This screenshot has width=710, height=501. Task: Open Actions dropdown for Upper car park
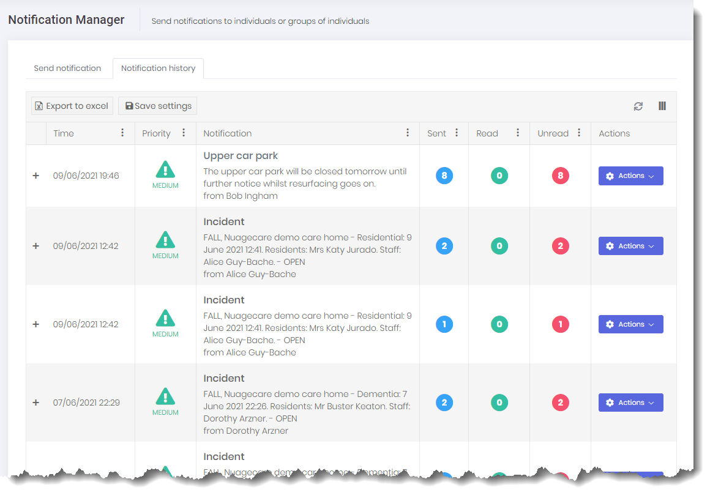point(630,176)
